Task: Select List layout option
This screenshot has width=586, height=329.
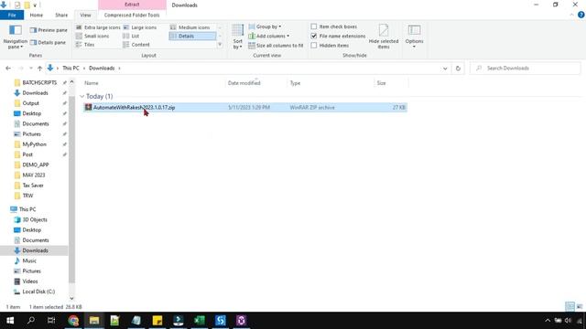Action: click(131, 36)
